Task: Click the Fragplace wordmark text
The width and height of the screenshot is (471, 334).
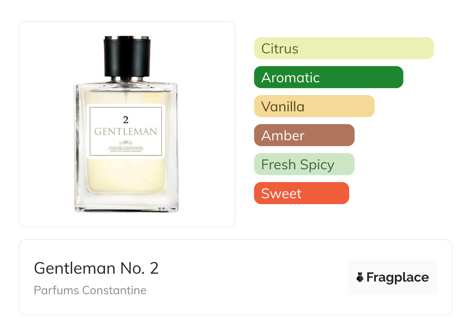Action: (398, 278)
